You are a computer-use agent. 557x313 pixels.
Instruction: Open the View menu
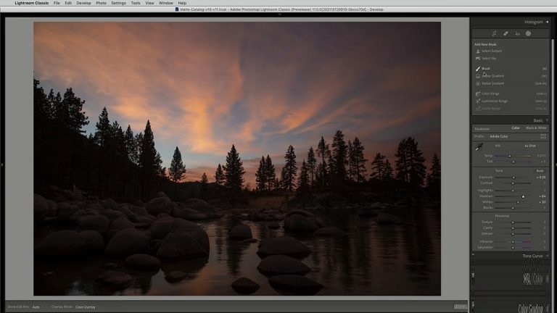click(x=149, y=3)
